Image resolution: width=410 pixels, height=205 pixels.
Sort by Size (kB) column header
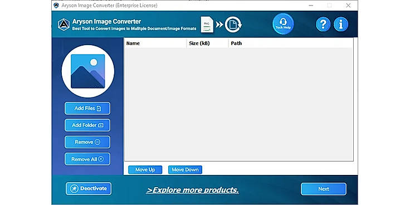(207, 43)
